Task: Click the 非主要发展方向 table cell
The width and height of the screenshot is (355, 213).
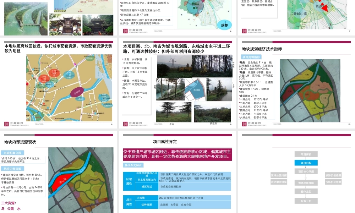Action: point(147,180)
